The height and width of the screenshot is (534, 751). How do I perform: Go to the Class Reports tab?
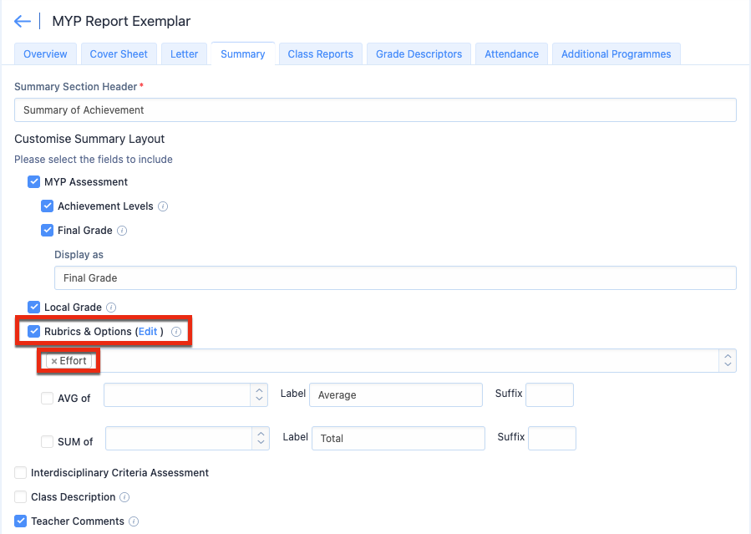[321, 54]
